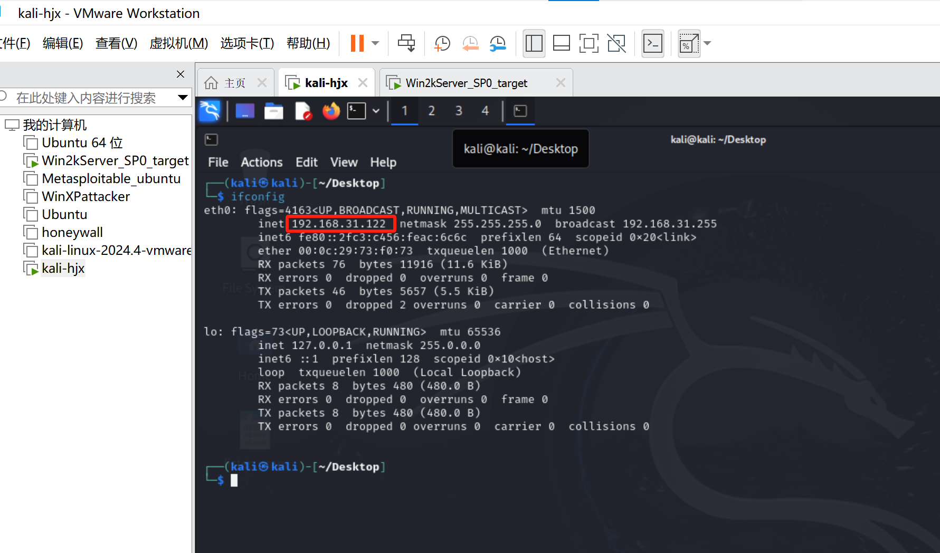Open the terminal Actions menu
This screenshot has width=940, height=553.
pyautogui.click(x=262, y=163)
